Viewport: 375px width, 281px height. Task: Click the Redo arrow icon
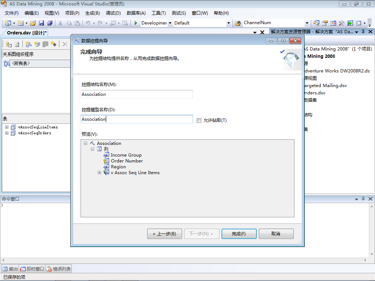(x=100, y=23)
